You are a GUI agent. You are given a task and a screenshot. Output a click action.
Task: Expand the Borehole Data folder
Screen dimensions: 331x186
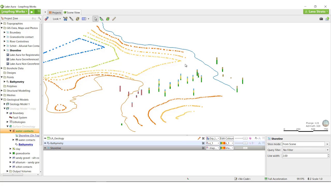coord(2,68)
